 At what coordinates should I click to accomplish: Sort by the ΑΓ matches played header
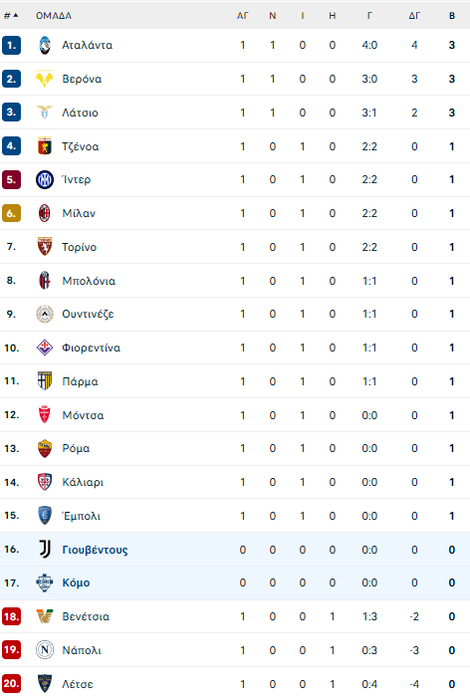click(x=242, y=16)
